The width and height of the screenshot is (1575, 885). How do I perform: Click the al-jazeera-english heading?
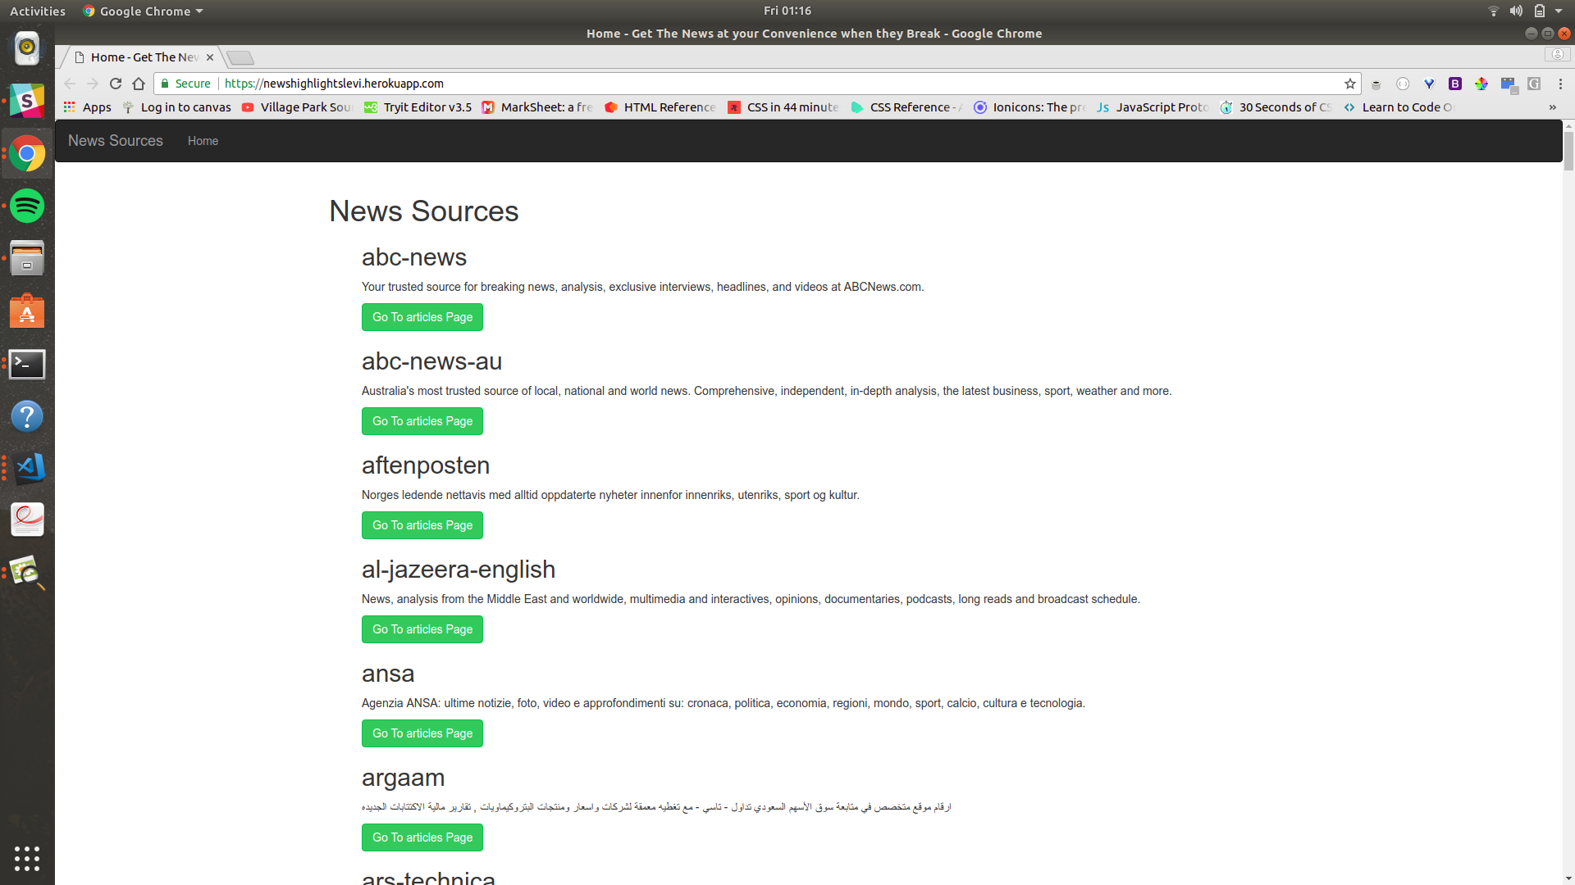click(x=459, y=570)
